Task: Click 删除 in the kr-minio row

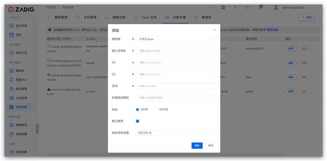Action: [304, 63]
